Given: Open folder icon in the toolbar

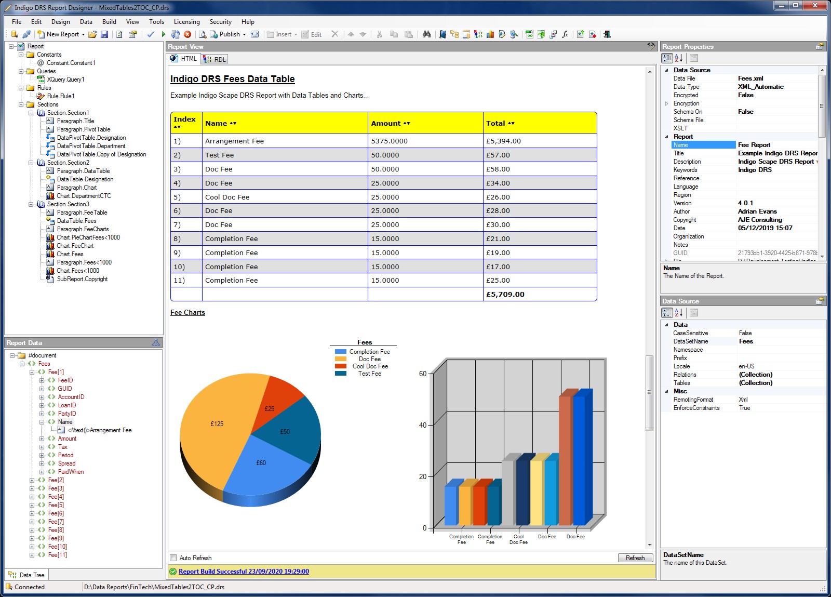Looking at the screenshot, I should pos(92,34).
